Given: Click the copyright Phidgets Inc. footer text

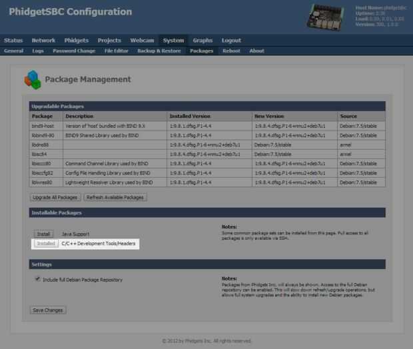Looking at the screenshot, I should [206, 341].
